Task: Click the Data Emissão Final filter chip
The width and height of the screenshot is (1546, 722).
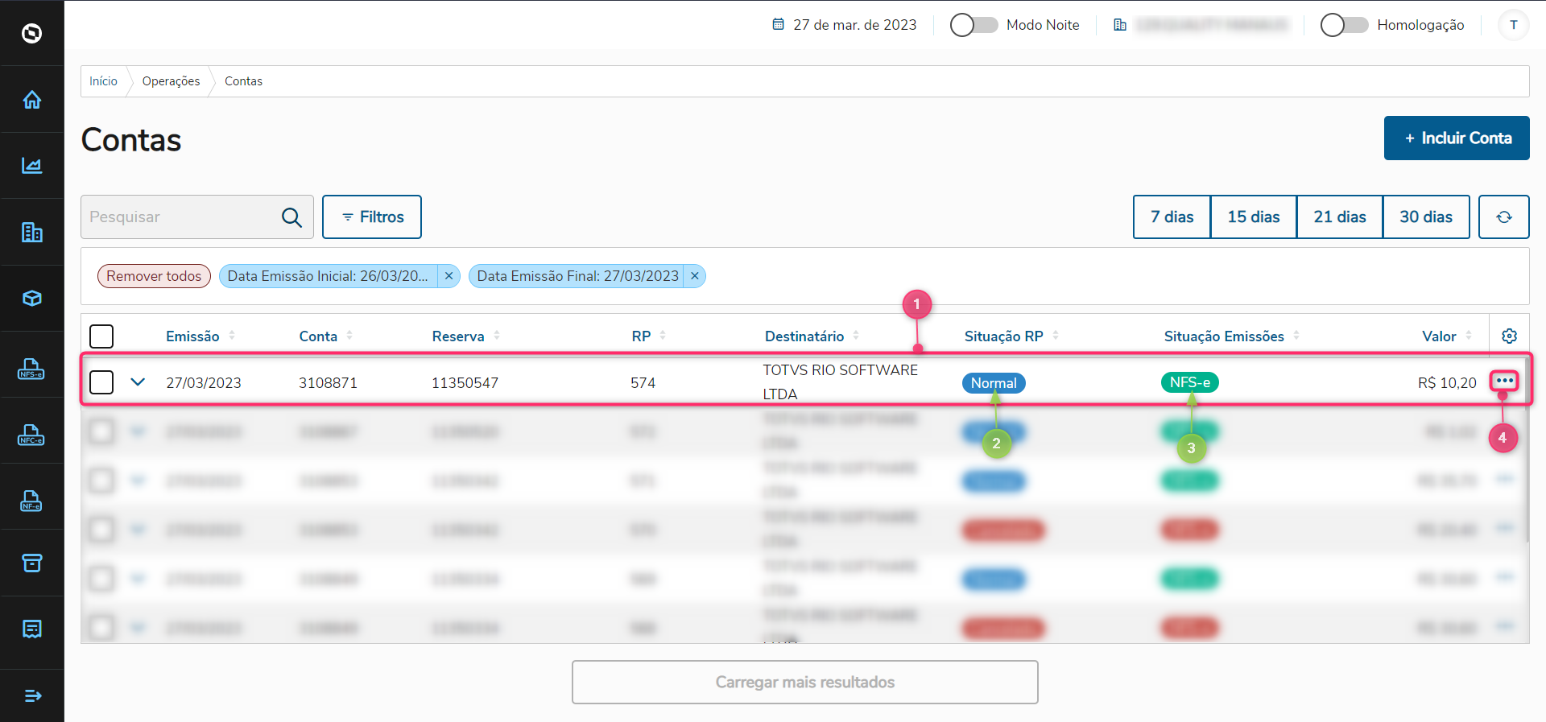Action: [x=578, y=276]
